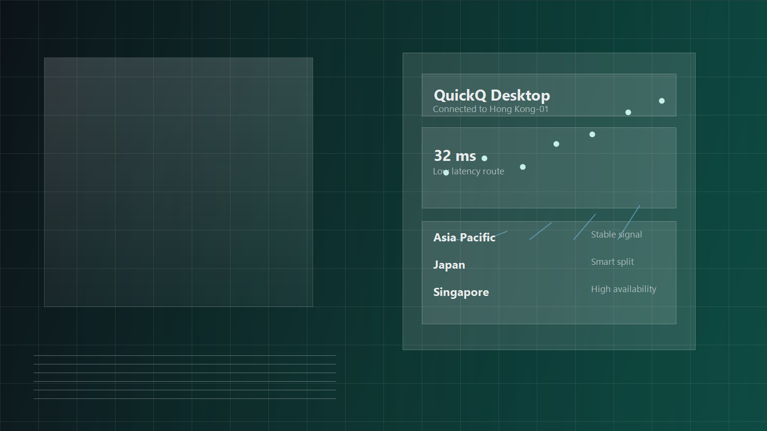Click the "High availability" label
Viewport: 767px width, 431px height.
[x=624, y=289]
